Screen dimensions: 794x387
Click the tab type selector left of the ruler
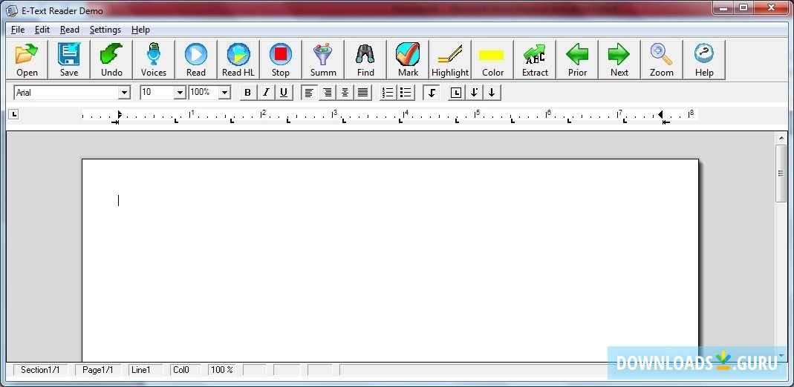[13, 115]
